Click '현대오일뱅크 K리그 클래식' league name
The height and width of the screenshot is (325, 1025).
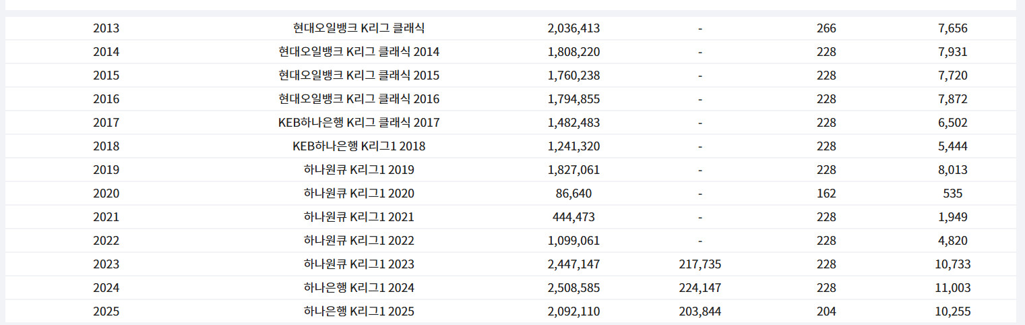[359, 28]
